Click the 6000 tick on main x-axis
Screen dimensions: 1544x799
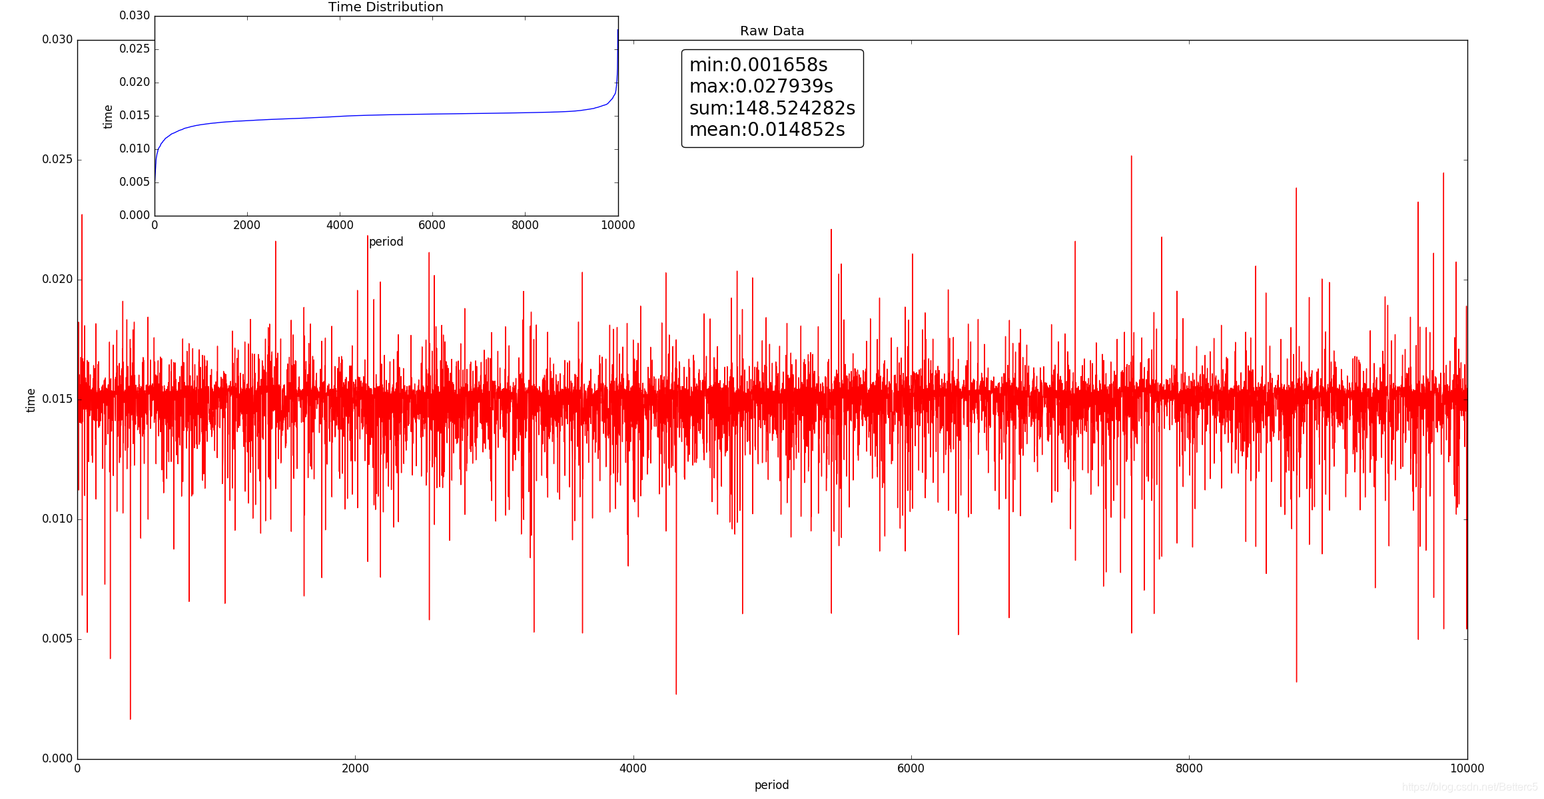click(911, 768)
